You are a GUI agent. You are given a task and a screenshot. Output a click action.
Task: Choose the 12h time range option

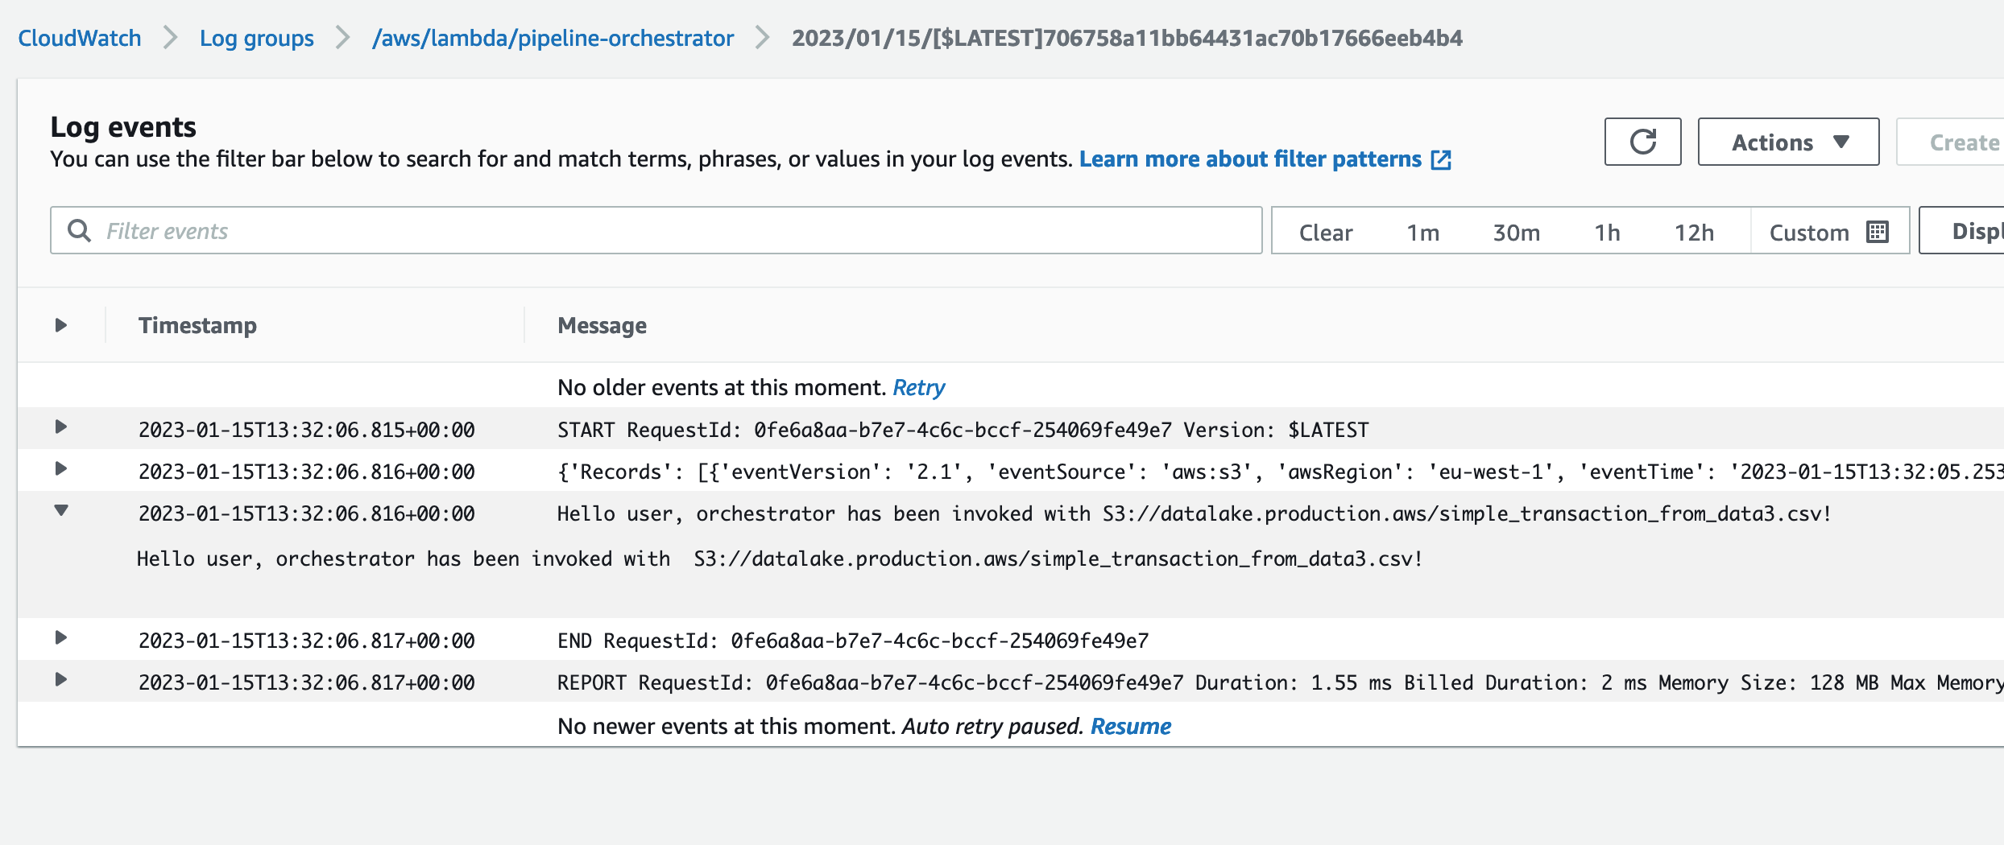[x=1694, y=233]
